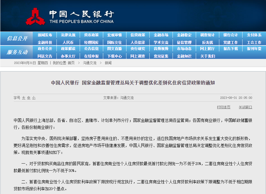Open 银行会计 menu item
This screenshot has height=194, width=266.
click(230, 35)
